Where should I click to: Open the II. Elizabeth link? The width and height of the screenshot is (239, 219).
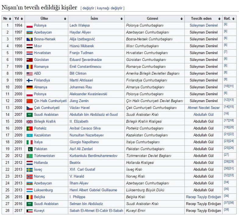79,122
